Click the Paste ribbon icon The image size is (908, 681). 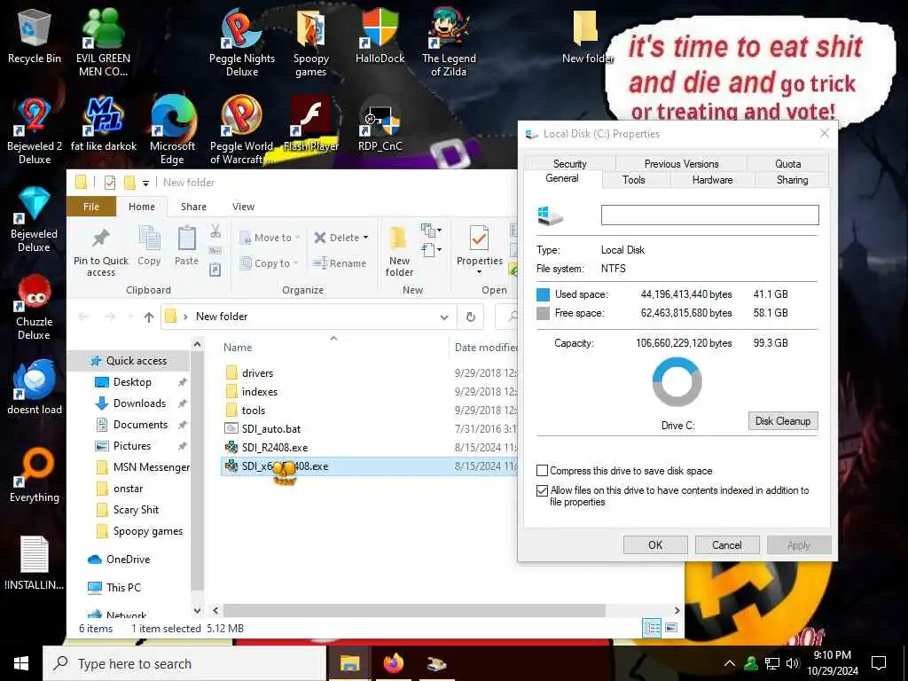pos(186,247)
